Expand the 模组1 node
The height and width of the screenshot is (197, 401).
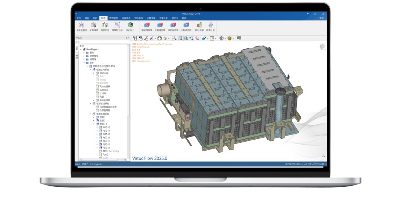pos(94,117)
